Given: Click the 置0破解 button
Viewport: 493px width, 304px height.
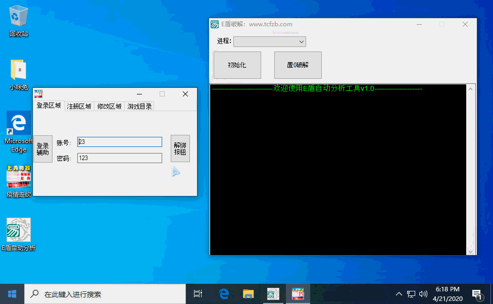Looking at the screenshot, I should [x=298, y=65].
